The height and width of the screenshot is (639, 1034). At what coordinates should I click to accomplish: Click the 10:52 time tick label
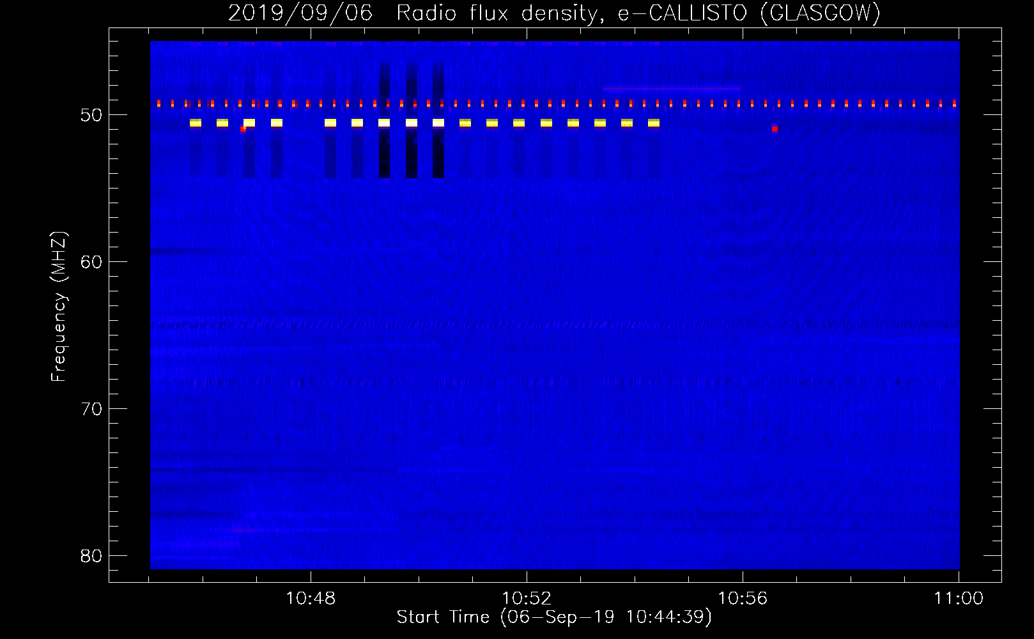(x=527, y=598)
